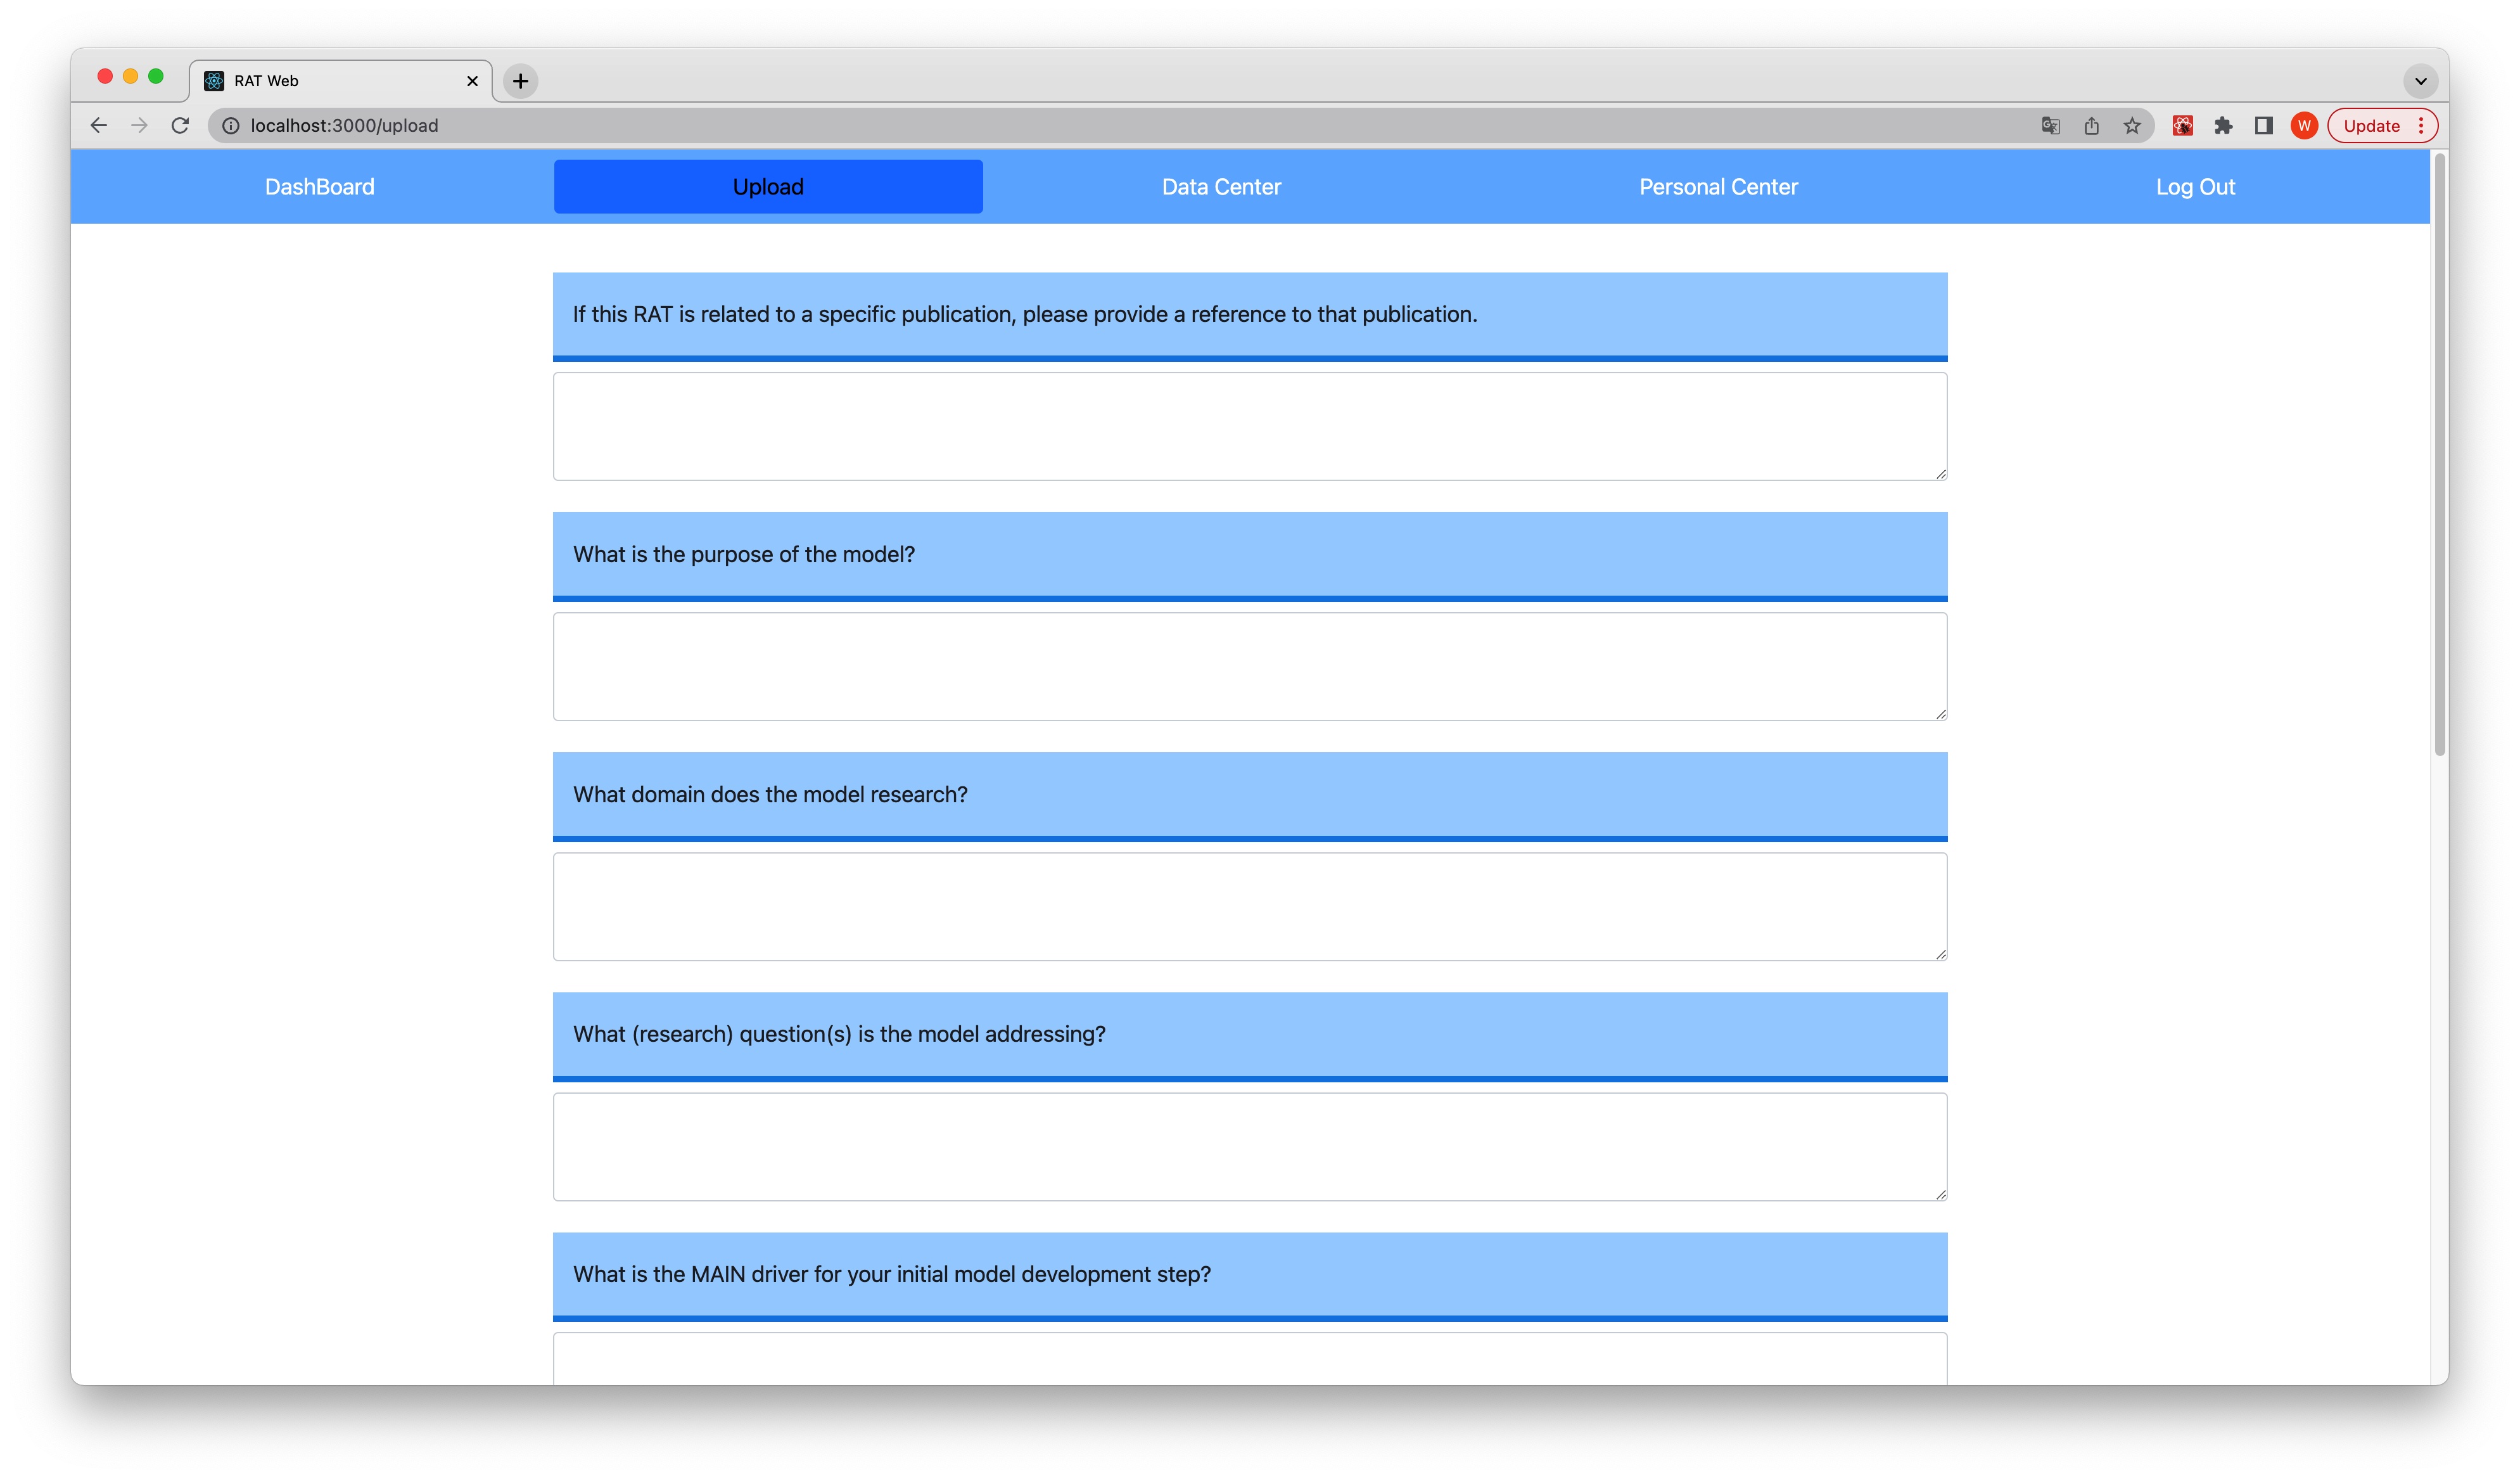Click the Chrome Update menu button

tap(2382, 125)
